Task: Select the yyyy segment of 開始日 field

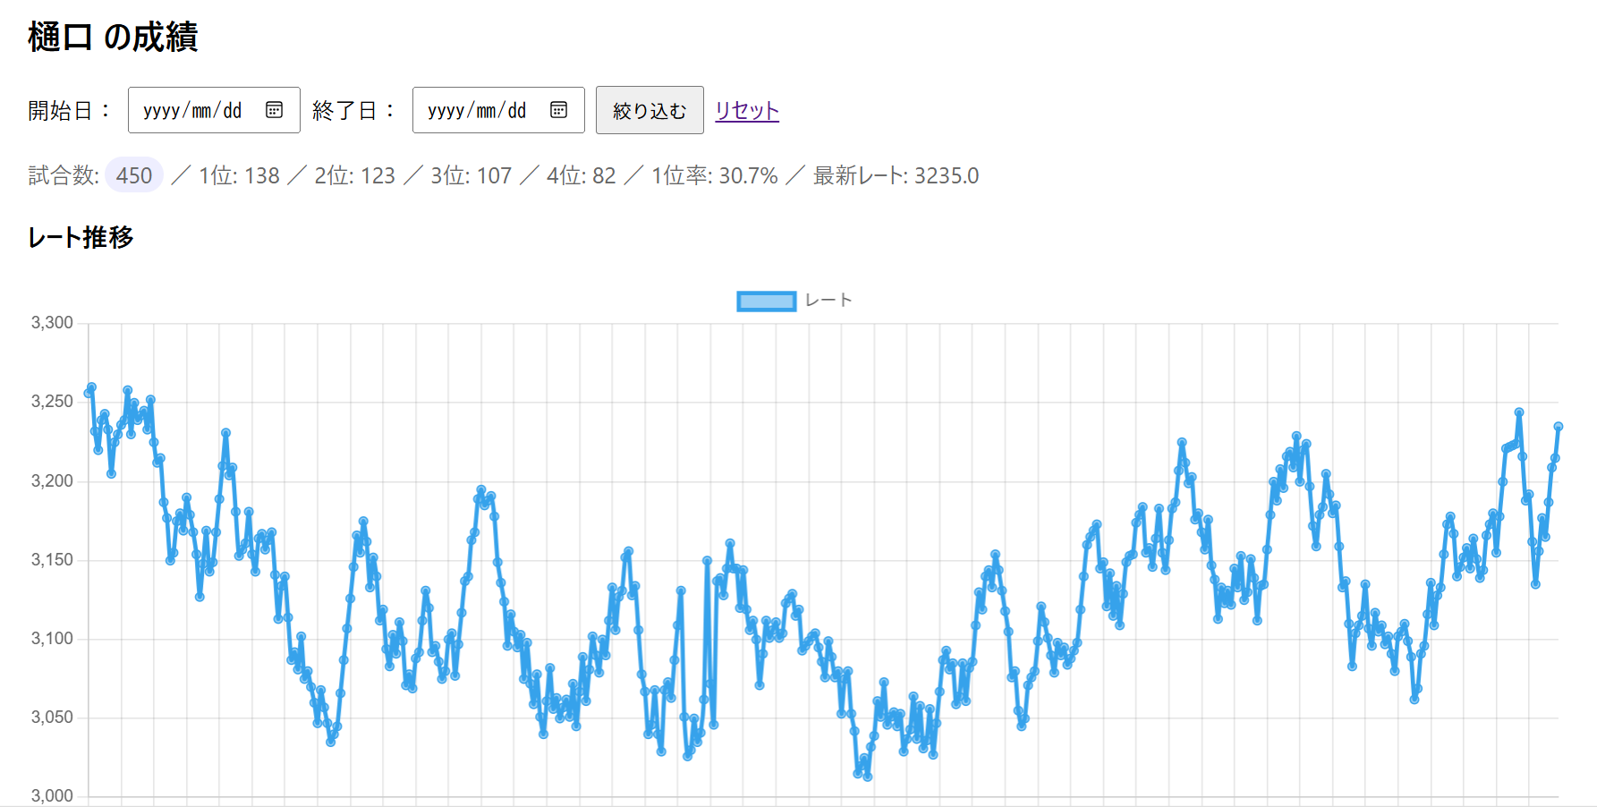Action: pos(161,111)
